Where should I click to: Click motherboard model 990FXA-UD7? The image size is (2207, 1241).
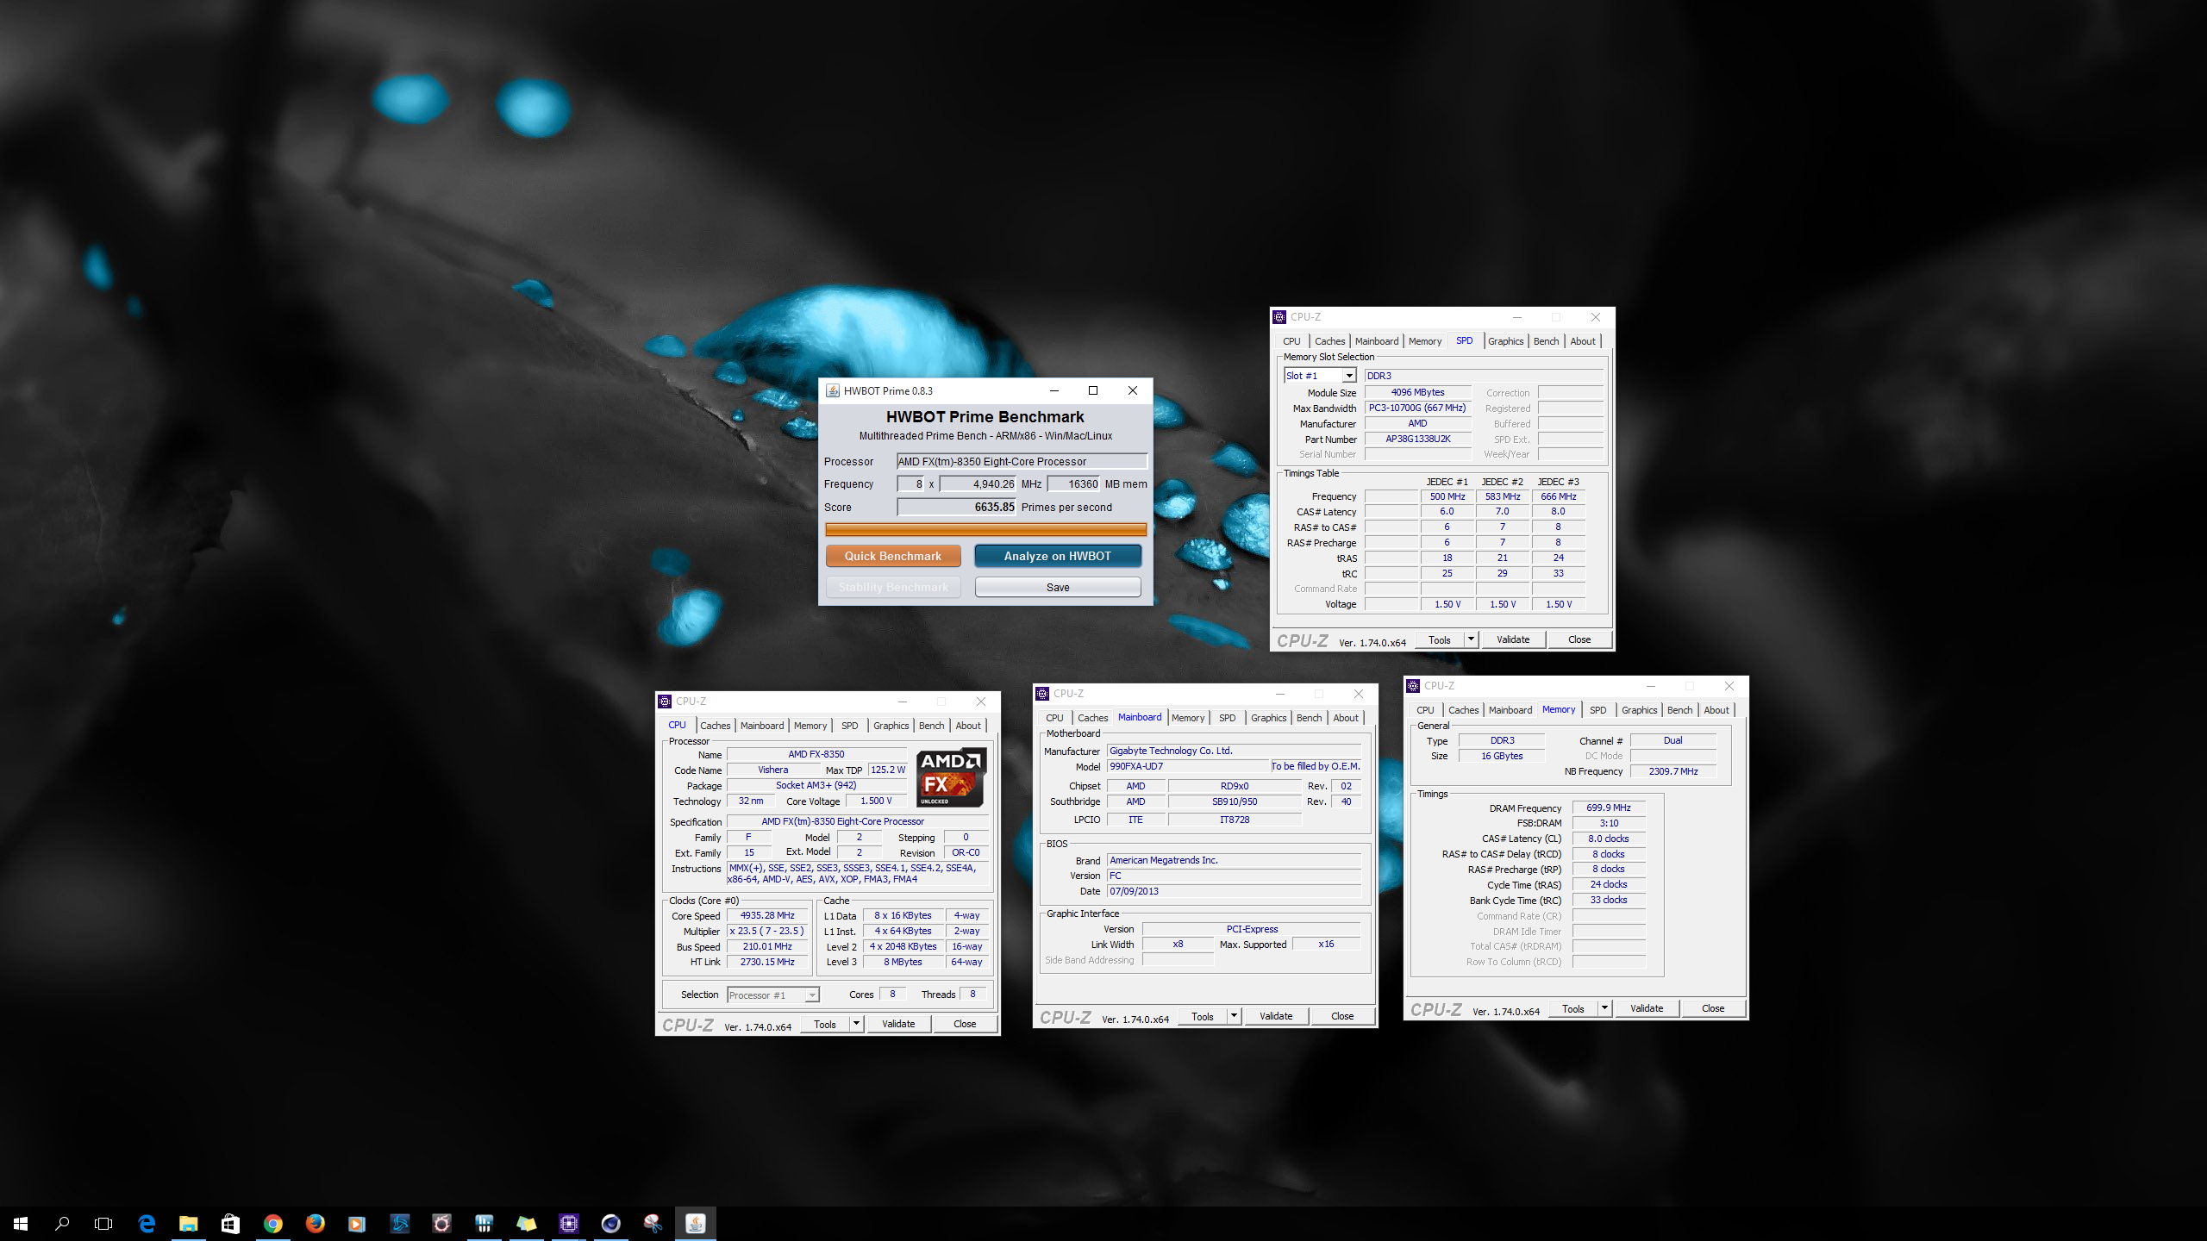coord(1187,766)
